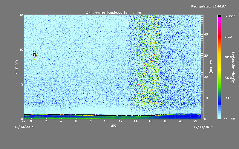Click the 15 km tick on the left axis
The height and width of the screenshot is (149, 239).
21,15
